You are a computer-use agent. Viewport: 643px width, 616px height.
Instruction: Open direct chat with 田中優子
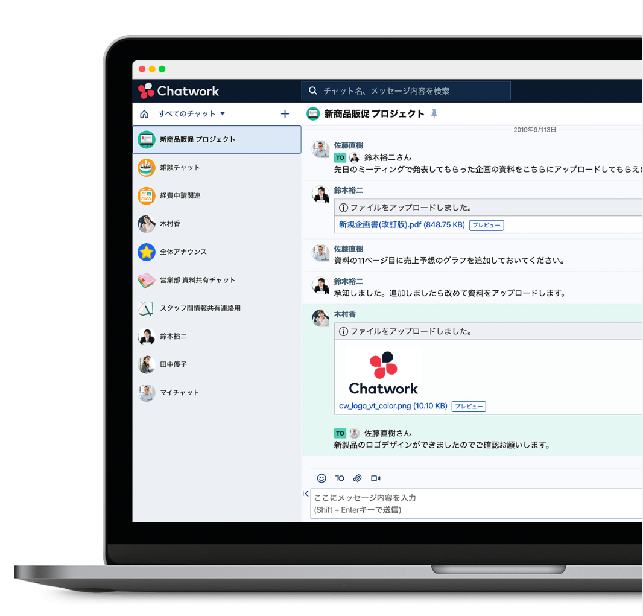217,364
